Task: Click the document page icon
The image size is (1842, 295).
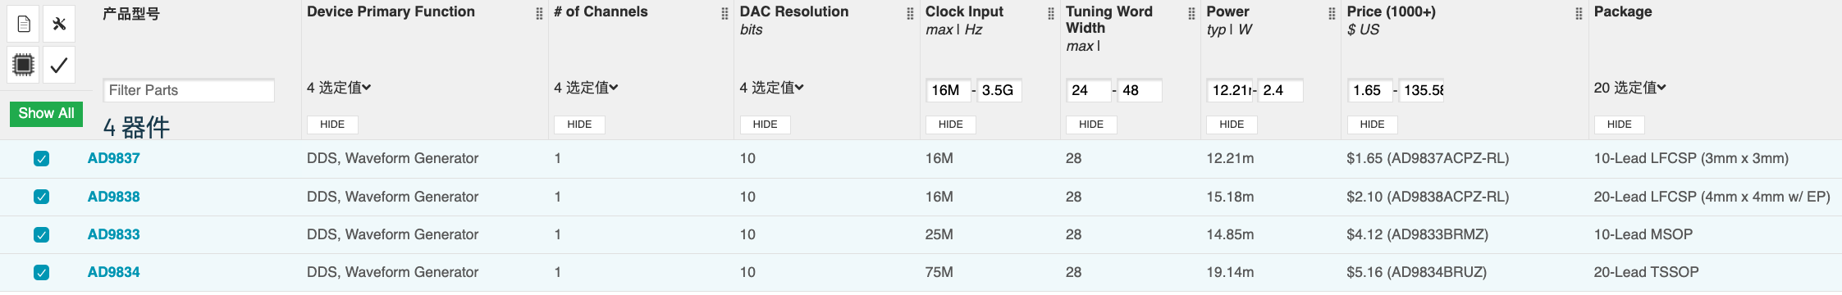Action: point(24,24)
